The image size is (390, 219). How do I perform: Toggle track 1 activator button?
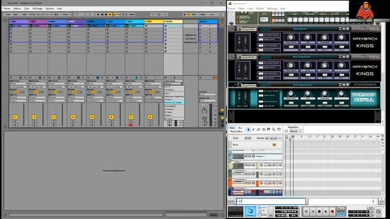(x=15, y=117)
